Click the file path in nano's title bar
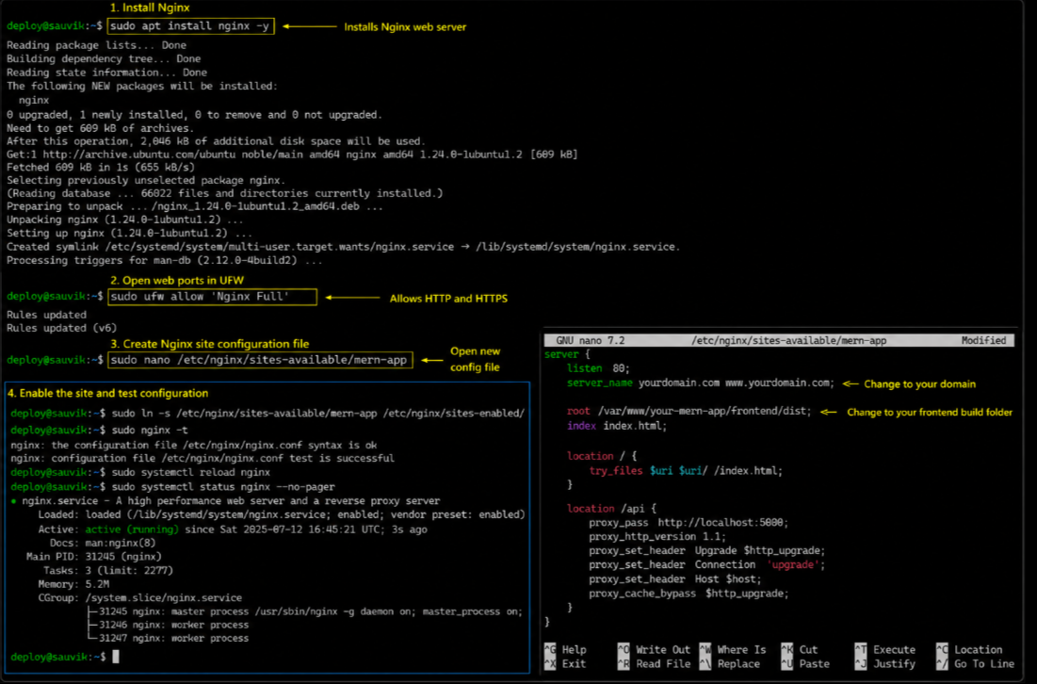The width and height of the screenshot is (1037, 684). (788, 340)
